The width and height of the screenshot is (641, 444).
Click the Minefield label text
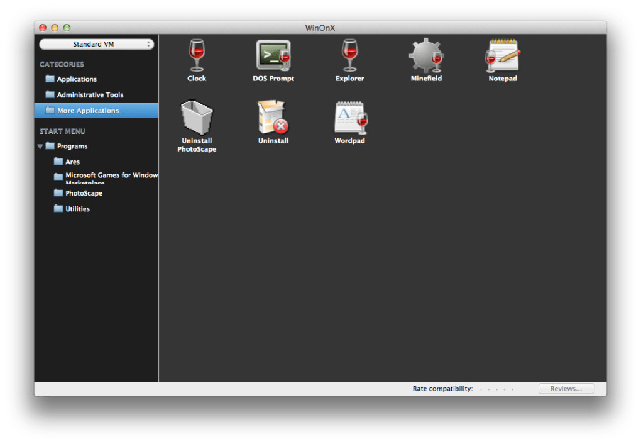tap(426, 79)
